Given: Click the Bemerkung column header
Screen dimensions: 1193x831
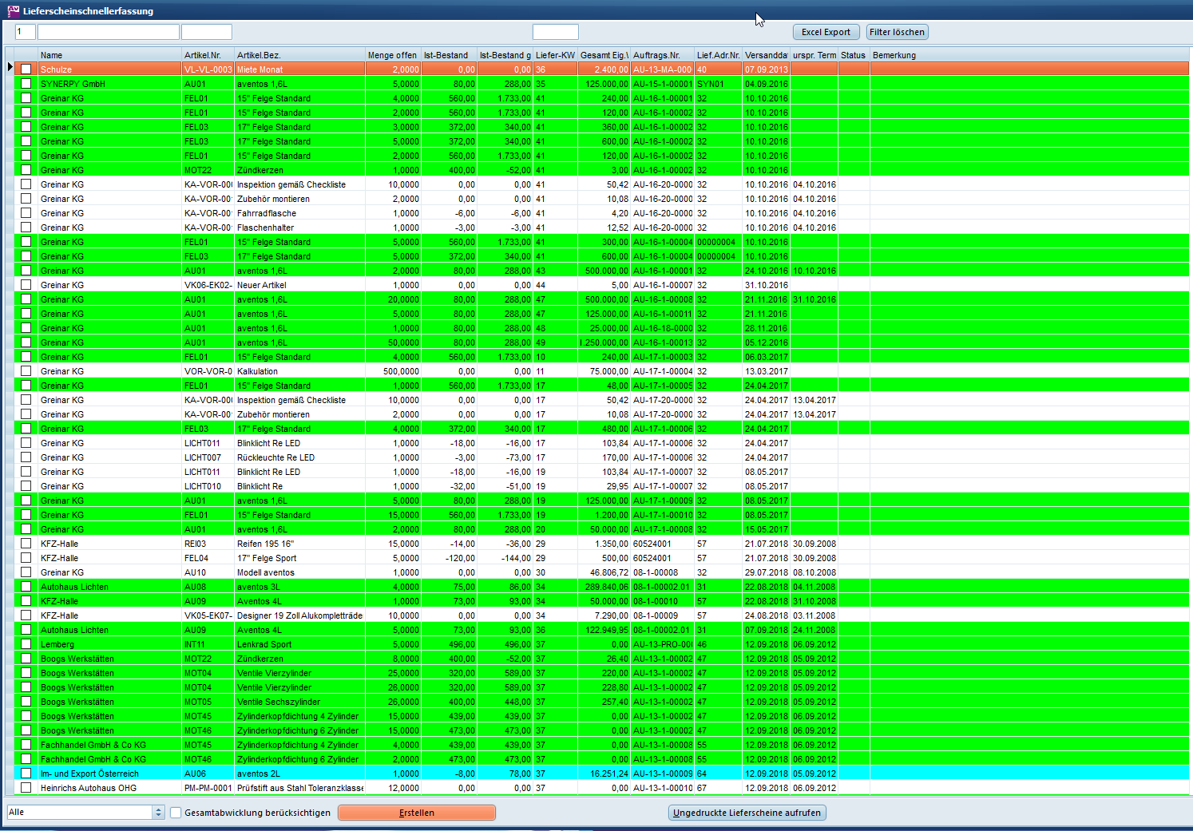Looking at the screenshot, I should (x=894, y=55).
